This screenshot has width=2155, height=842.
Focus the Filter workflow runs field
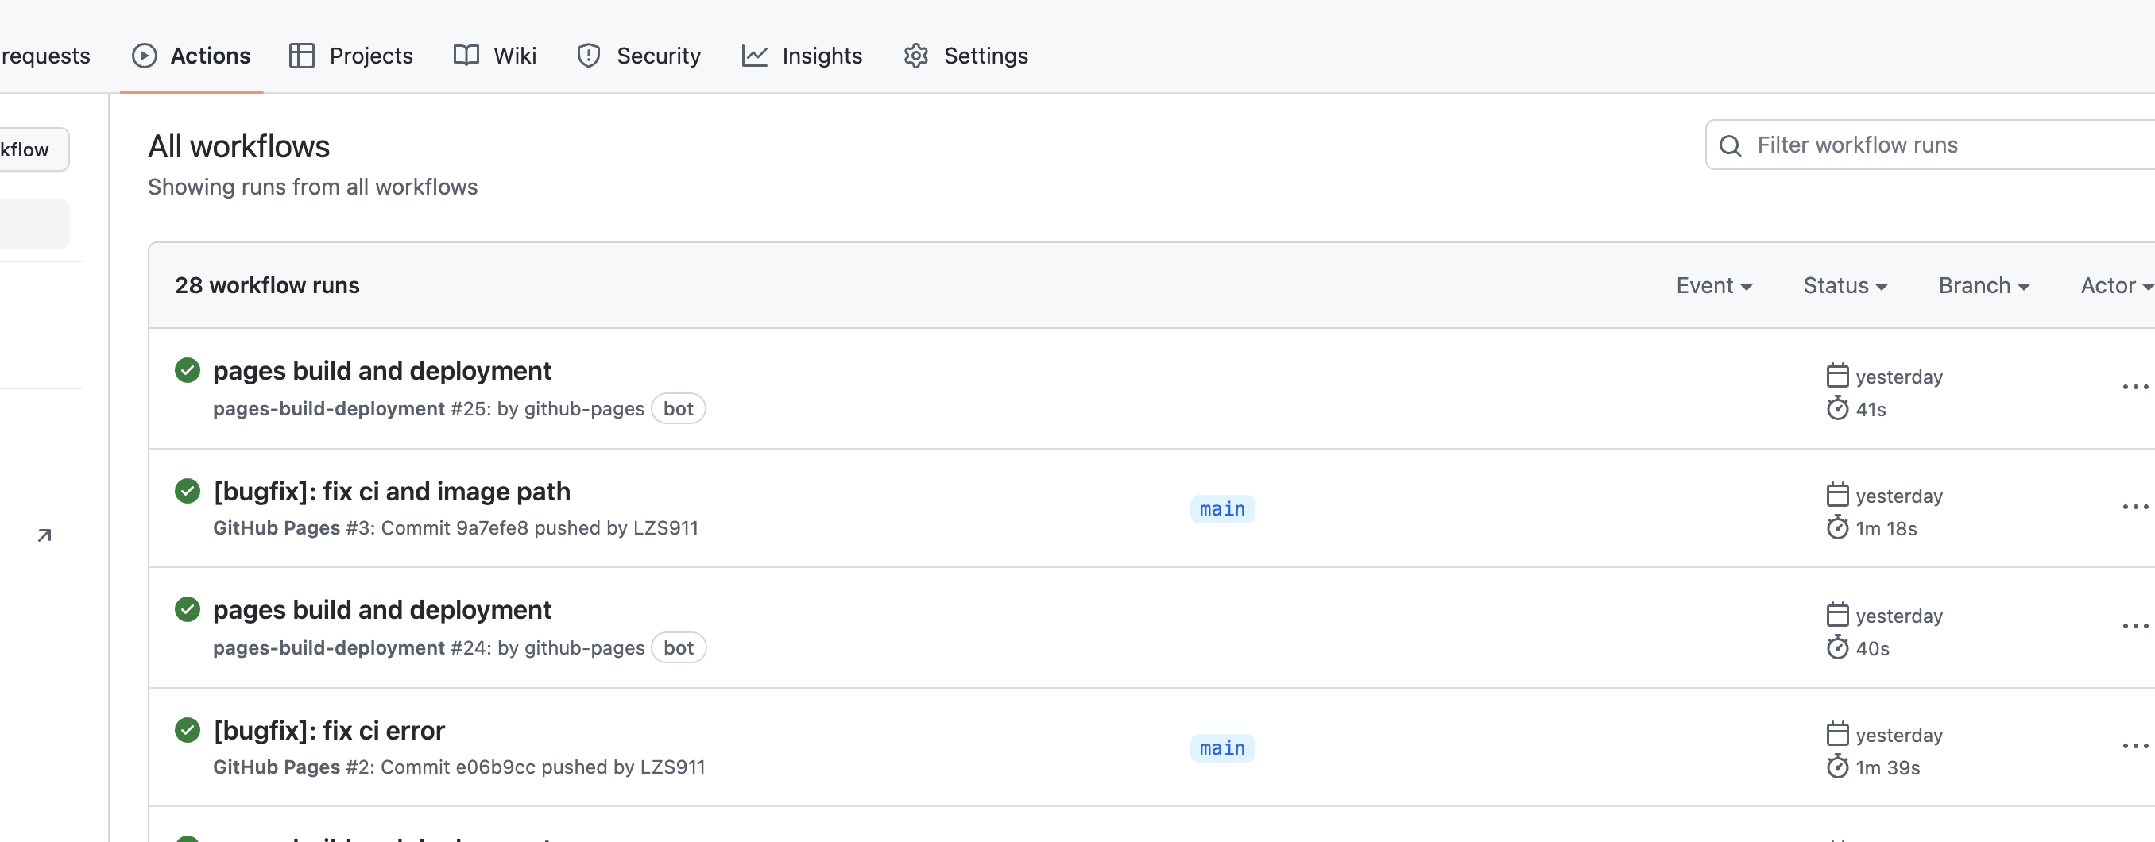[x=1930, y=145]
